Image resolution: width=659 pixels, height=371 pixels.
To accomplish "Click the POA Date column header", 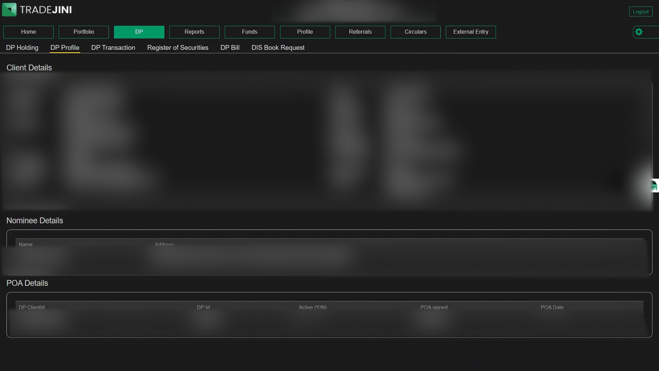I will (552, 307).
